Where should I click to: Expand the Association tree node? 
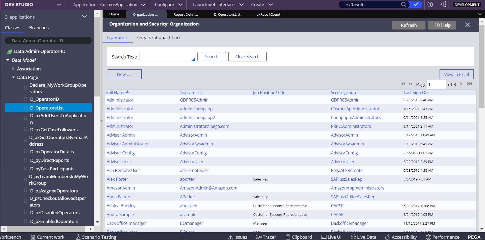pyautogui.click(x=13, y=69)
